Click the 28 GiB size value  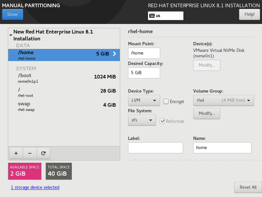(x=108, y=91)
